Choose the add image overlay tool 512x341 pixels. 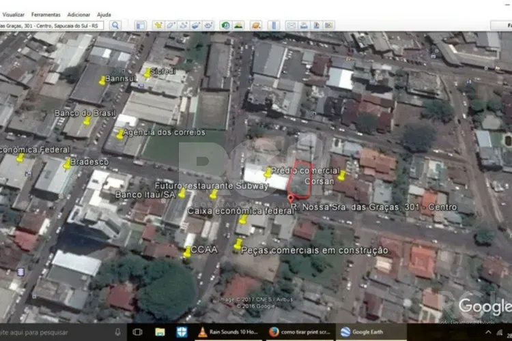pos(196,25)
